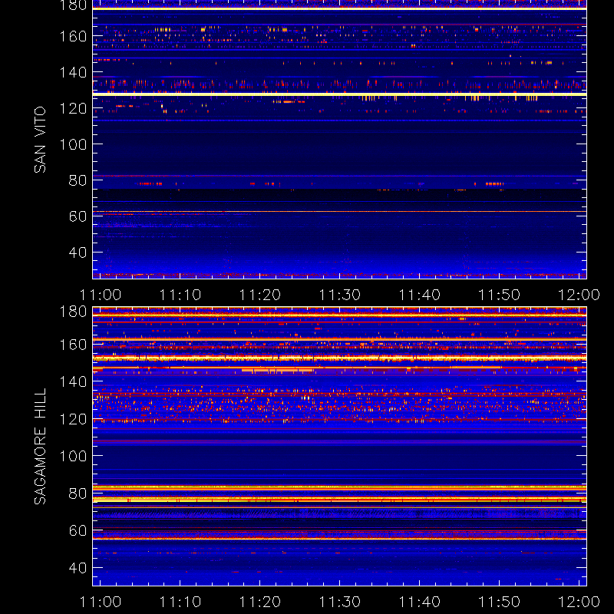The height and width of the screenshot is (614, 614).
Task: Click the 160 tick on Sagamore Hill axis
Action: tap(73, 345)
